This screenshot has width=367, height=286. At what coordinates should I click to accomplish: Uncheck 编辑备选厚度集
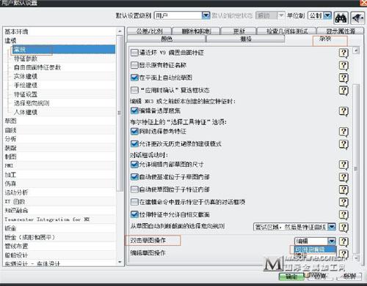tap(134, 110)
